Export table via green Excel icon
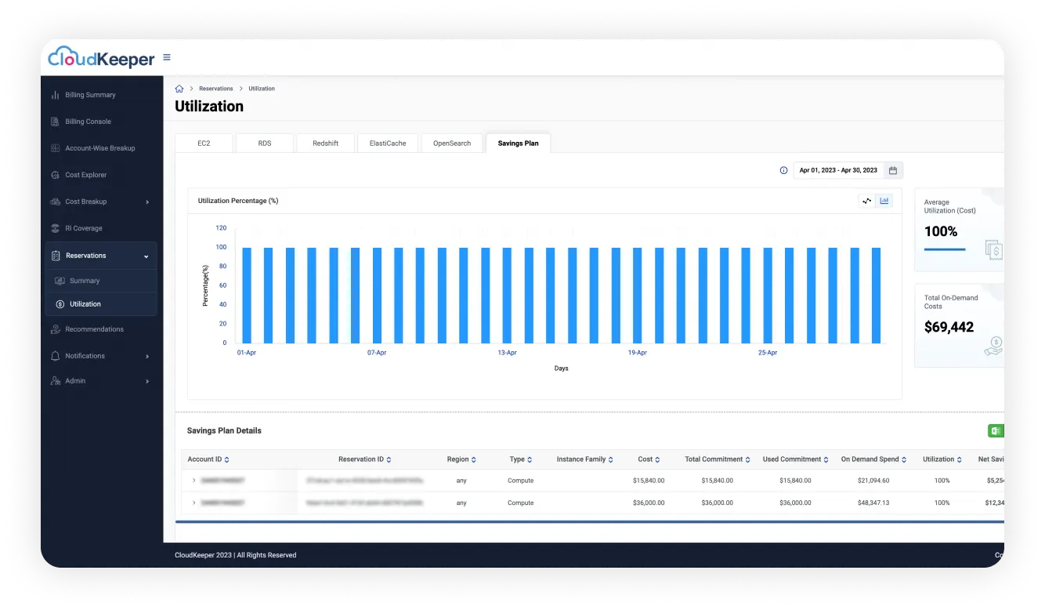The width and height of the screenshot is (1045, 610). [995, 430]
